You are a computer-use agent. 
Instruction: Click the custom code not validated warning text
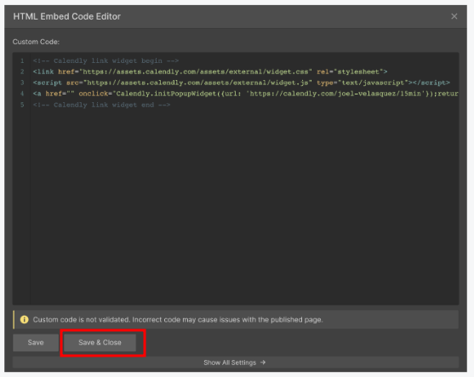pyautogui.click(x=178, y=320)
